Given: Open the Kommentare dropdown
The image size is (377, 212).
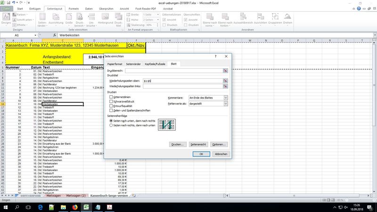Looking at the screenshot, I should click(x=226, y=98).
